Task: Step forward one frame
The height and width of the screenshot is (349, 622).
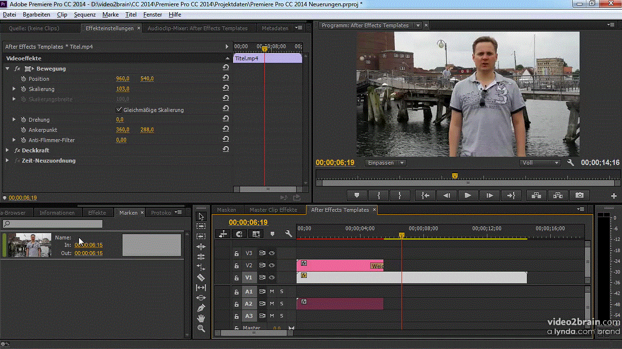Action: [x=489, y=195]
